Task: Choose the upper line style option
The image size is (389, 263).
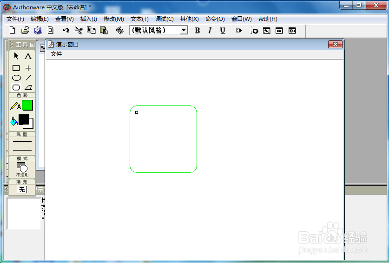Action: pyautogui.click(x=22, y=141)
